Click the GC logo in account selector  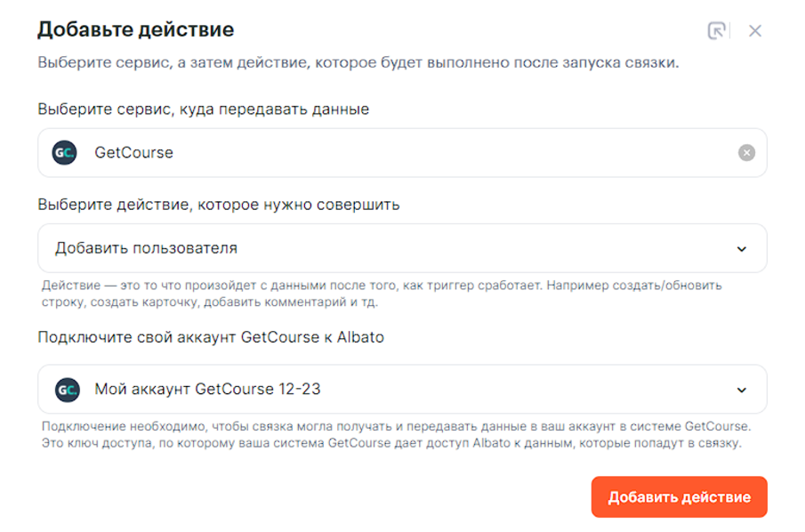point(67,389)
